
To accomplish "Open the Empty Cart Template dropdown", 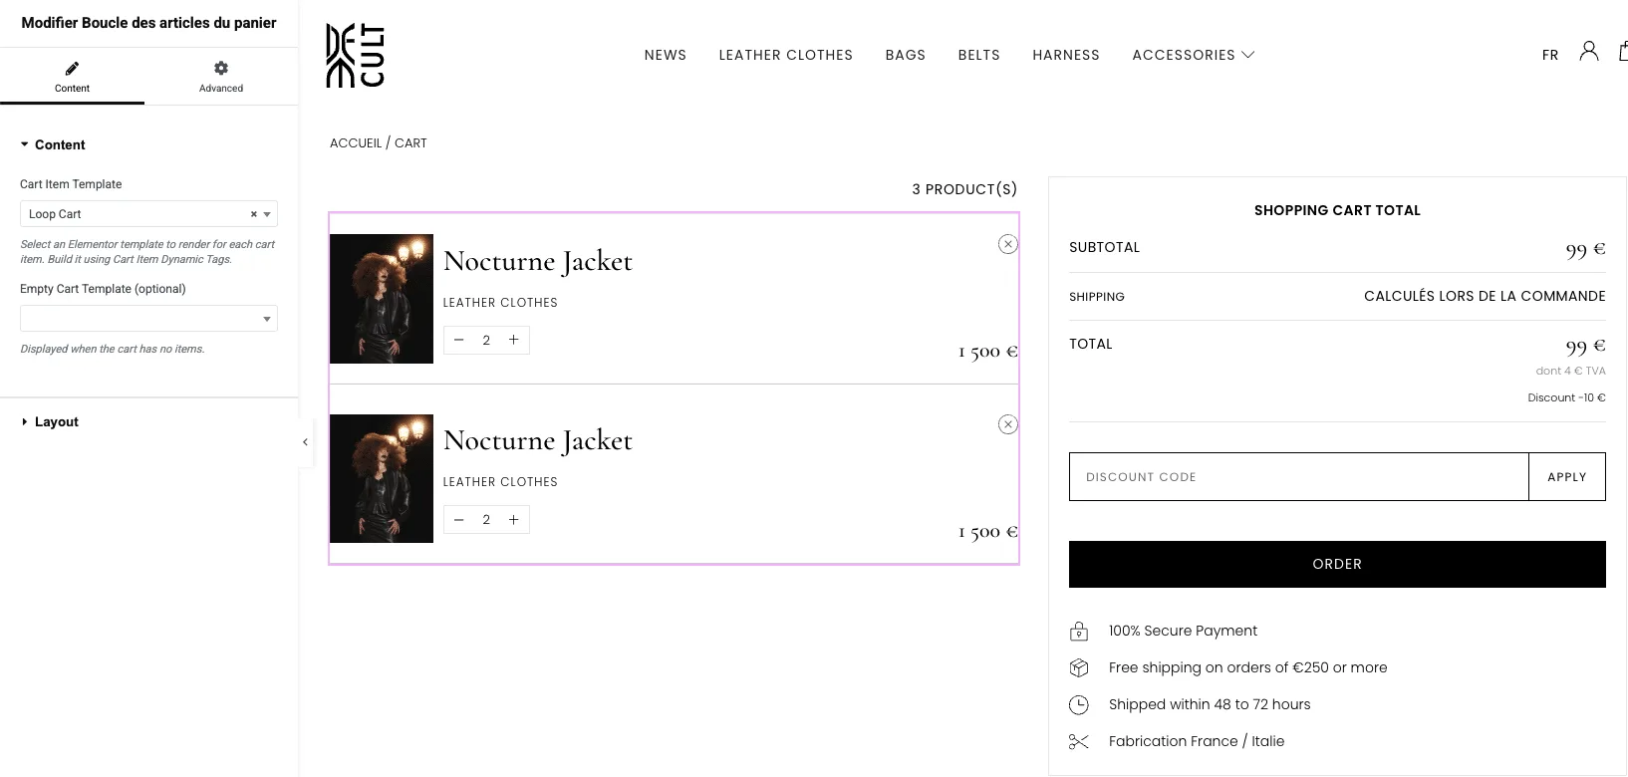I will tap(148, 319).
